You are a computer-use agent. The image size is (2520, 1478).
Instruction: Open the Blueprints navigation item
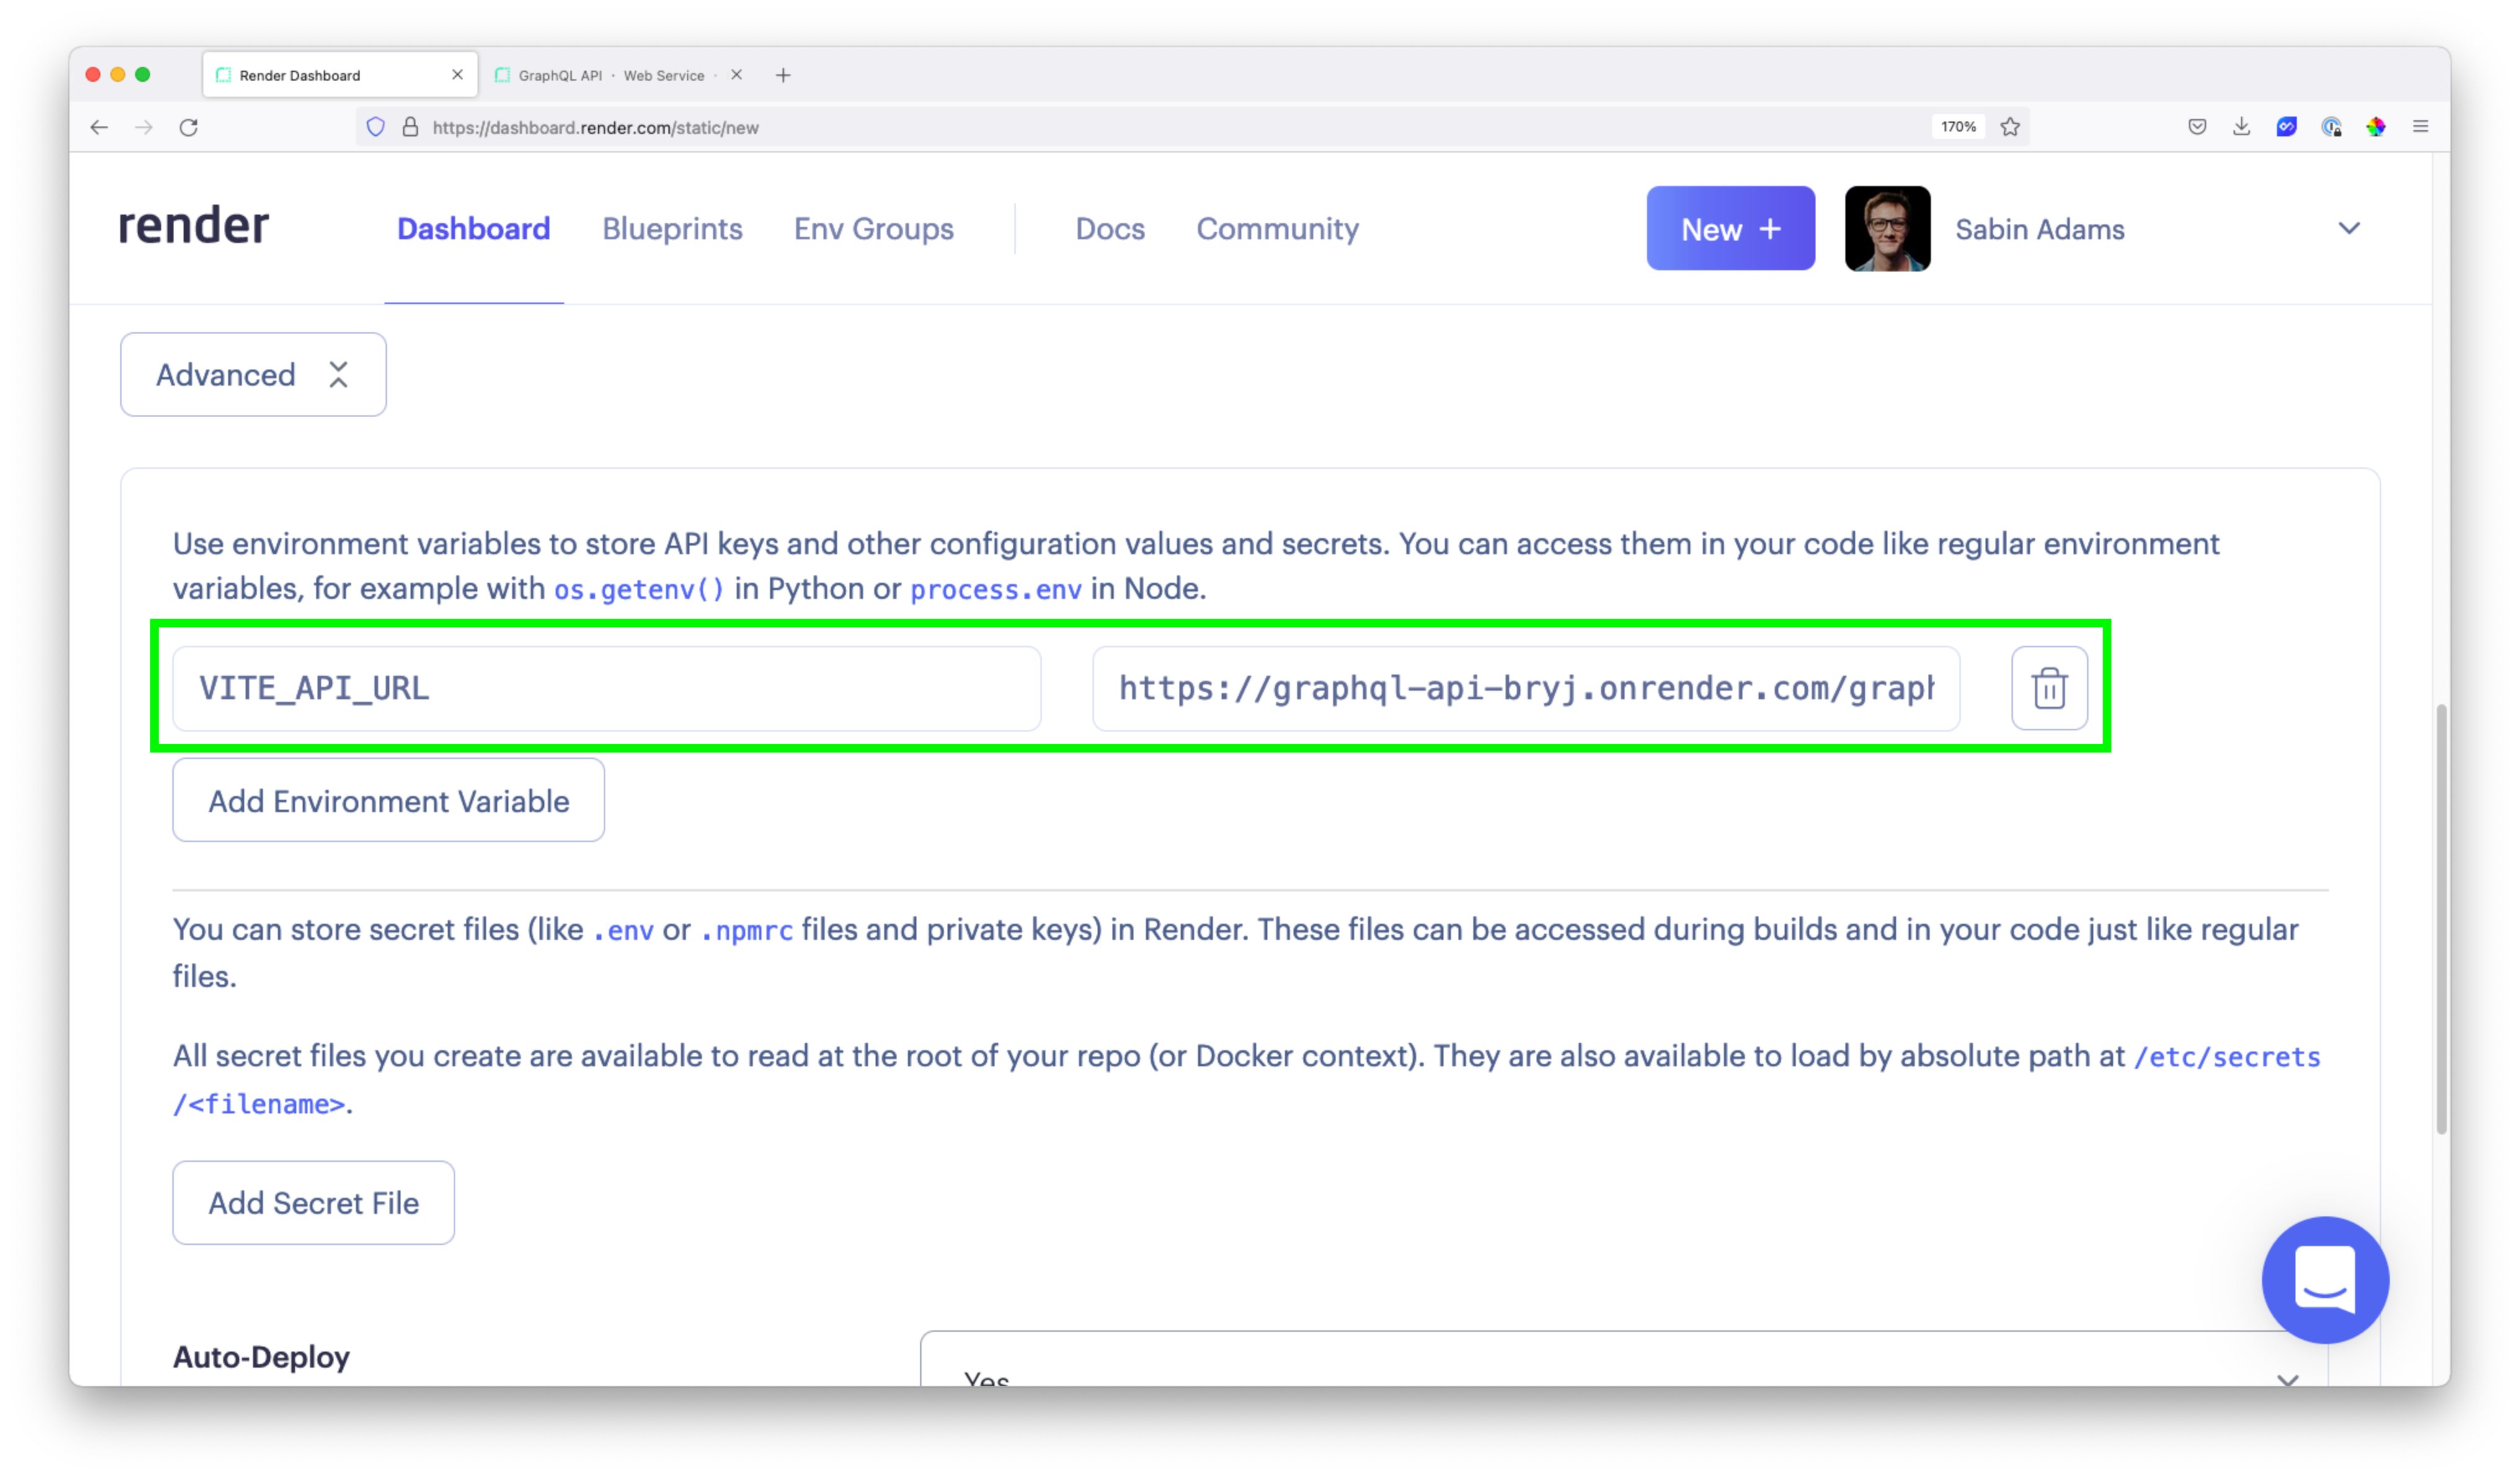672,229
